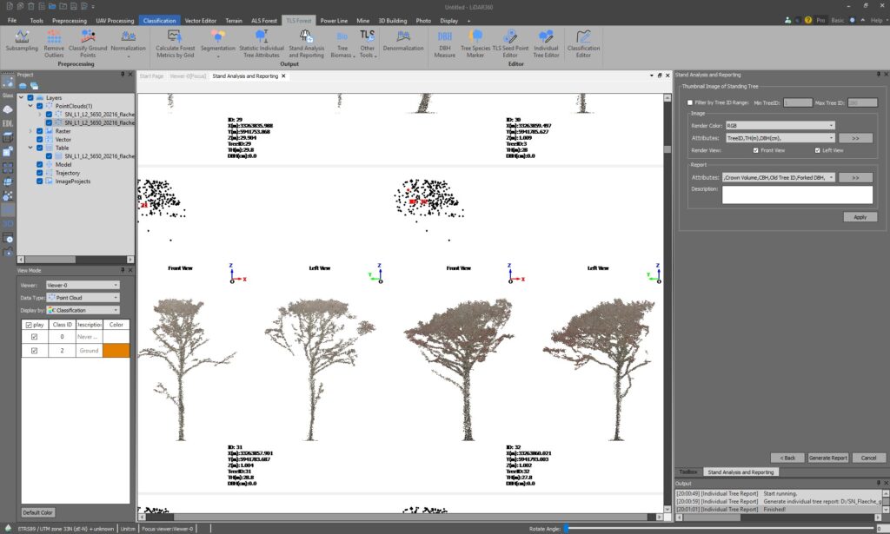Toggle the Layers root checkbox
890x534 pixels.
[30, 97]
